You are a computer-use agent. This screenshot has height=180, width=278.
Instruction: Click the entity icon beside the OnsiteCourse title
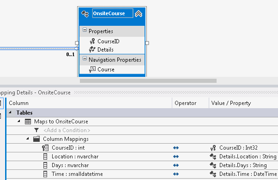85,14
